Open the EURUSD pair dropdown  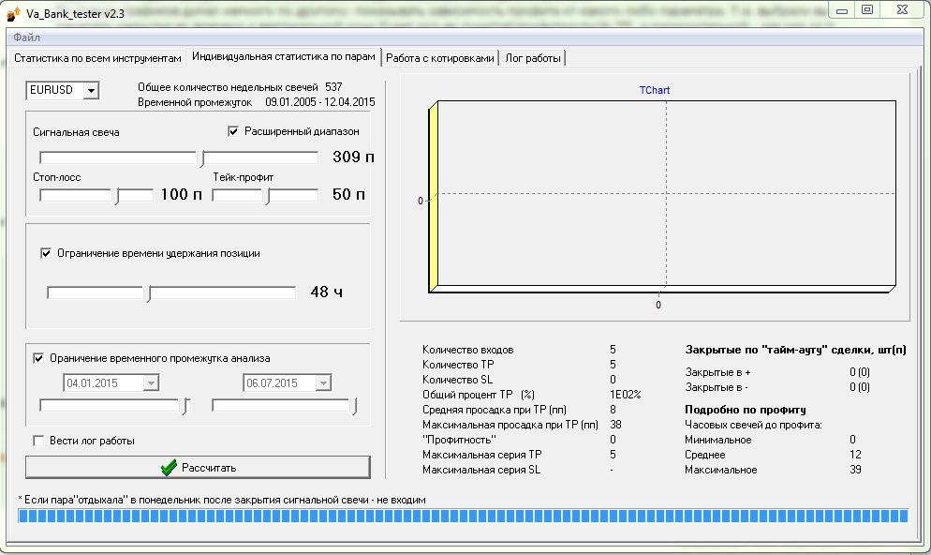coord(91,90)
